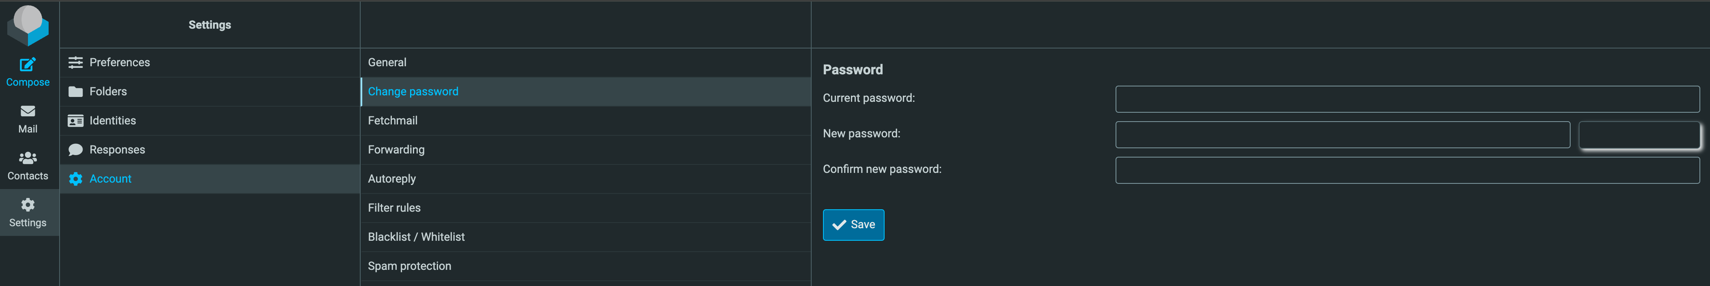Screen dimensions: 1710x286
Task: Click the Responses speech bubble icon
Action: (x=76, y=149)
